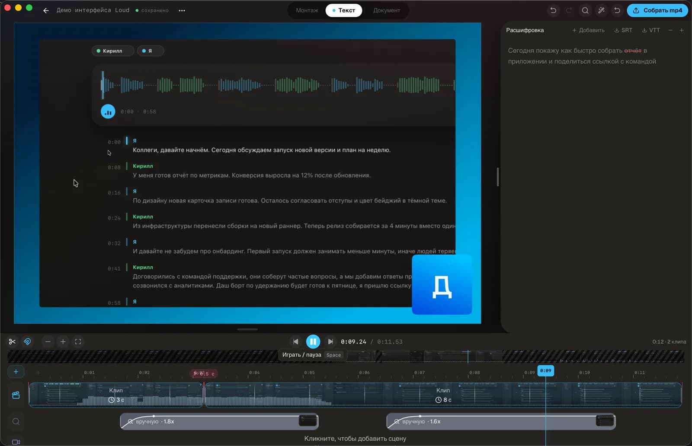This screenshot has width=692, height=446.
Task: Click the red 0.5 с cut marker
Action: coord(204,373)
